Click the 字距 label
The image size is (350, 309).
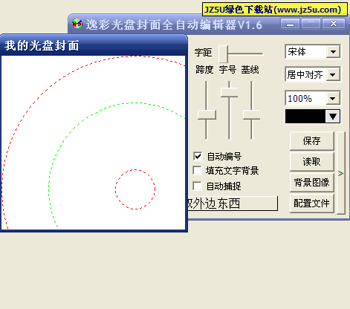(203, 53)
